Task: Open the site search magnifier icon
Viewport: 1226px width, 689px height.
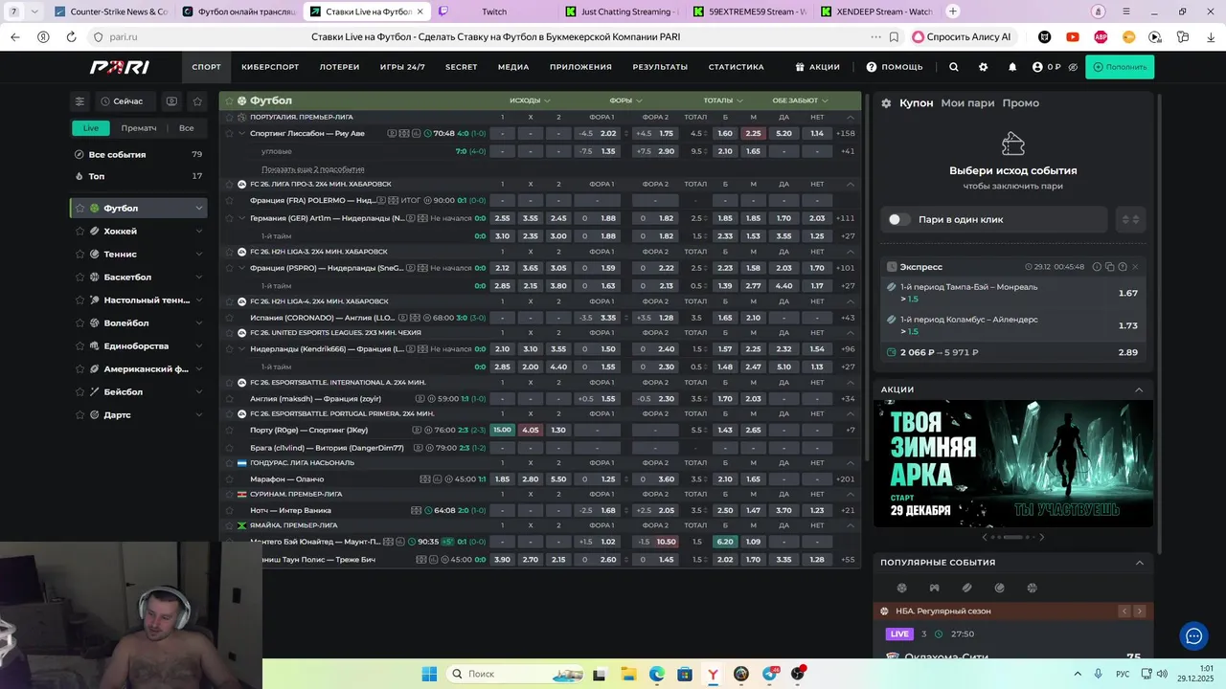Action: 953,67
